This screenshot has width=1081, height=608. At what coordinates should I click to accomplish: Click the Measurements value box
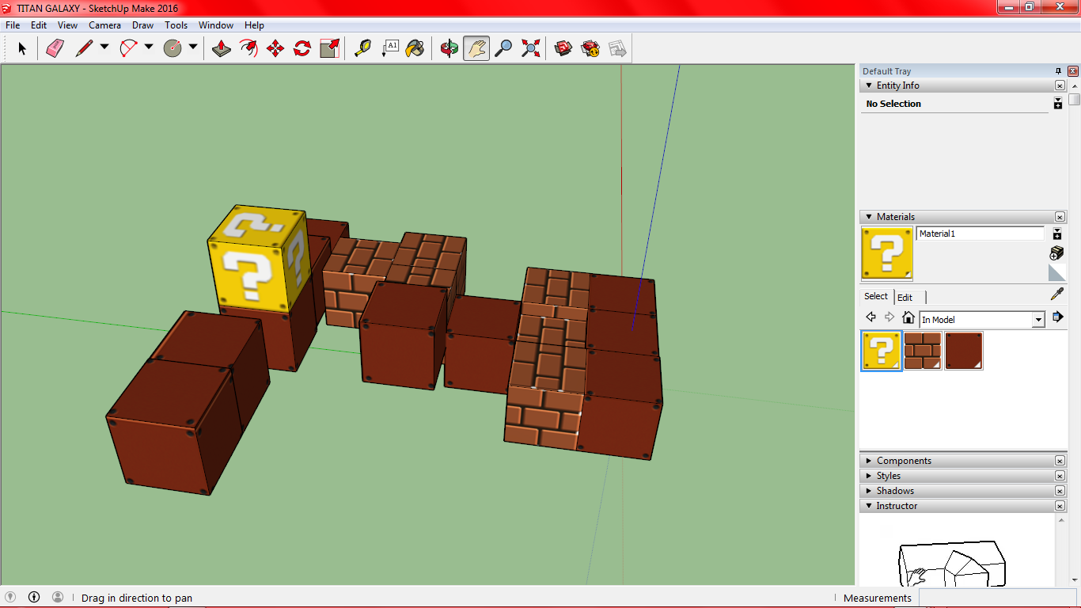pos(999,598)
